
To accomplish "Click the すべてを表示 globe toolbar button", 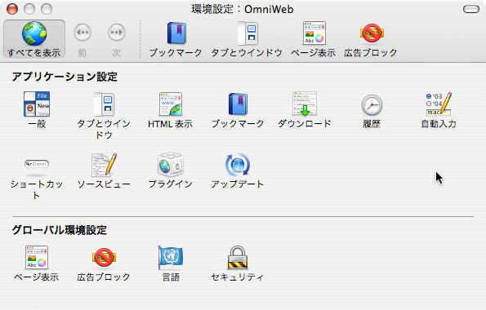I will (34, 39).
